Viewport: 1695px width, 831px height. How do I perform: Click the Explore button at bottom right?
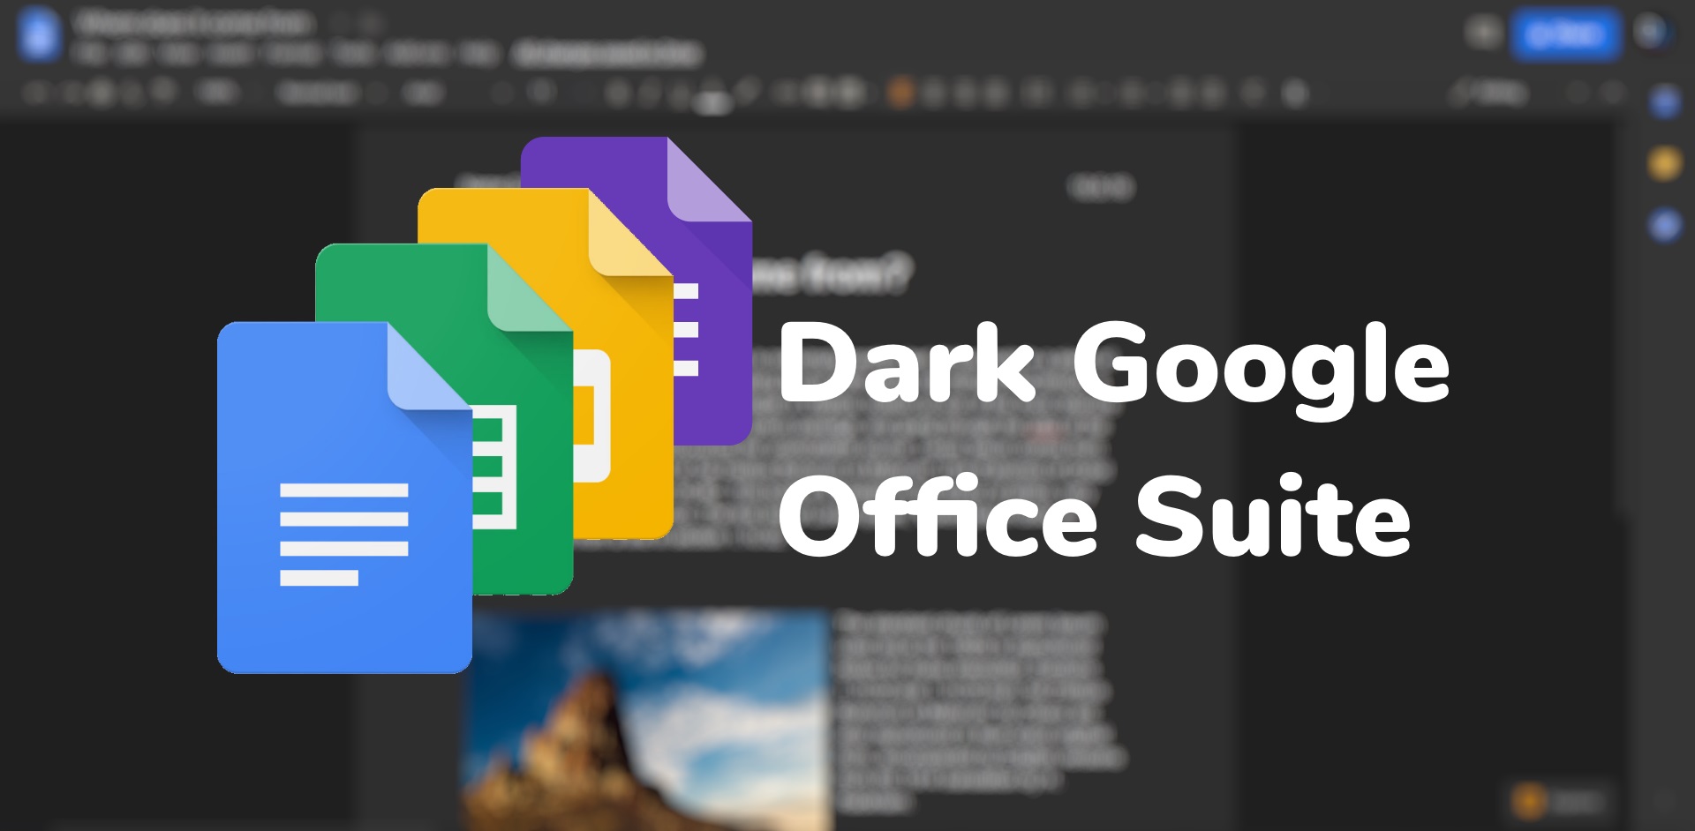pos(1560,801)
